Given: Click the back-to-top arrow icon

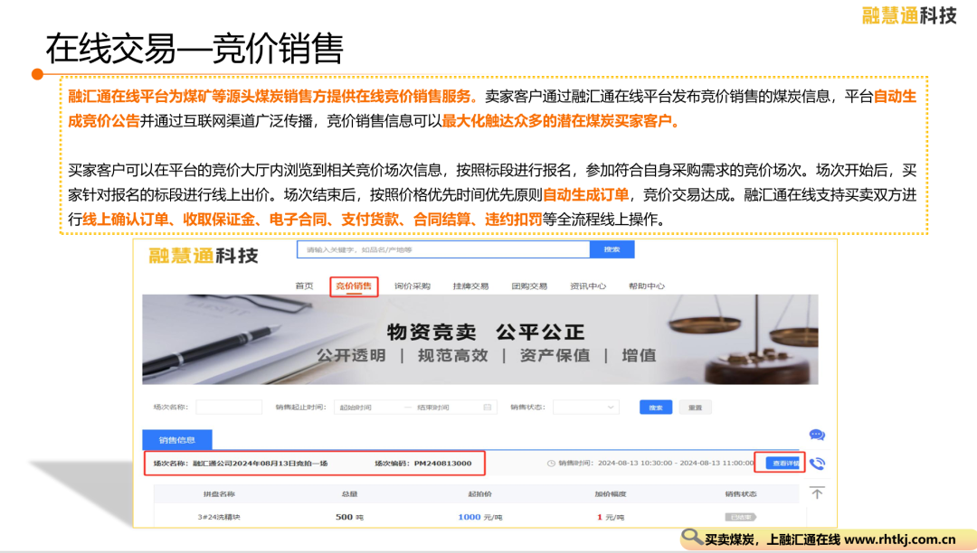Looking at the screenshot, I should pos(817,492).
